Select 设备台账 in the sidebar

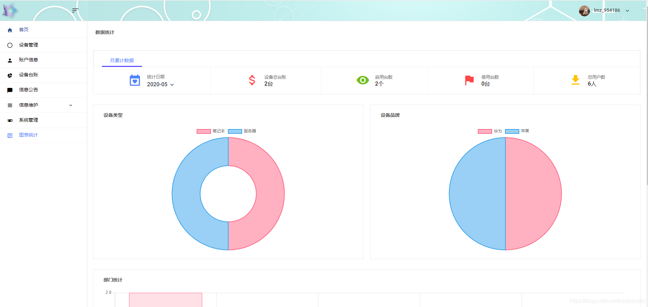43,75
